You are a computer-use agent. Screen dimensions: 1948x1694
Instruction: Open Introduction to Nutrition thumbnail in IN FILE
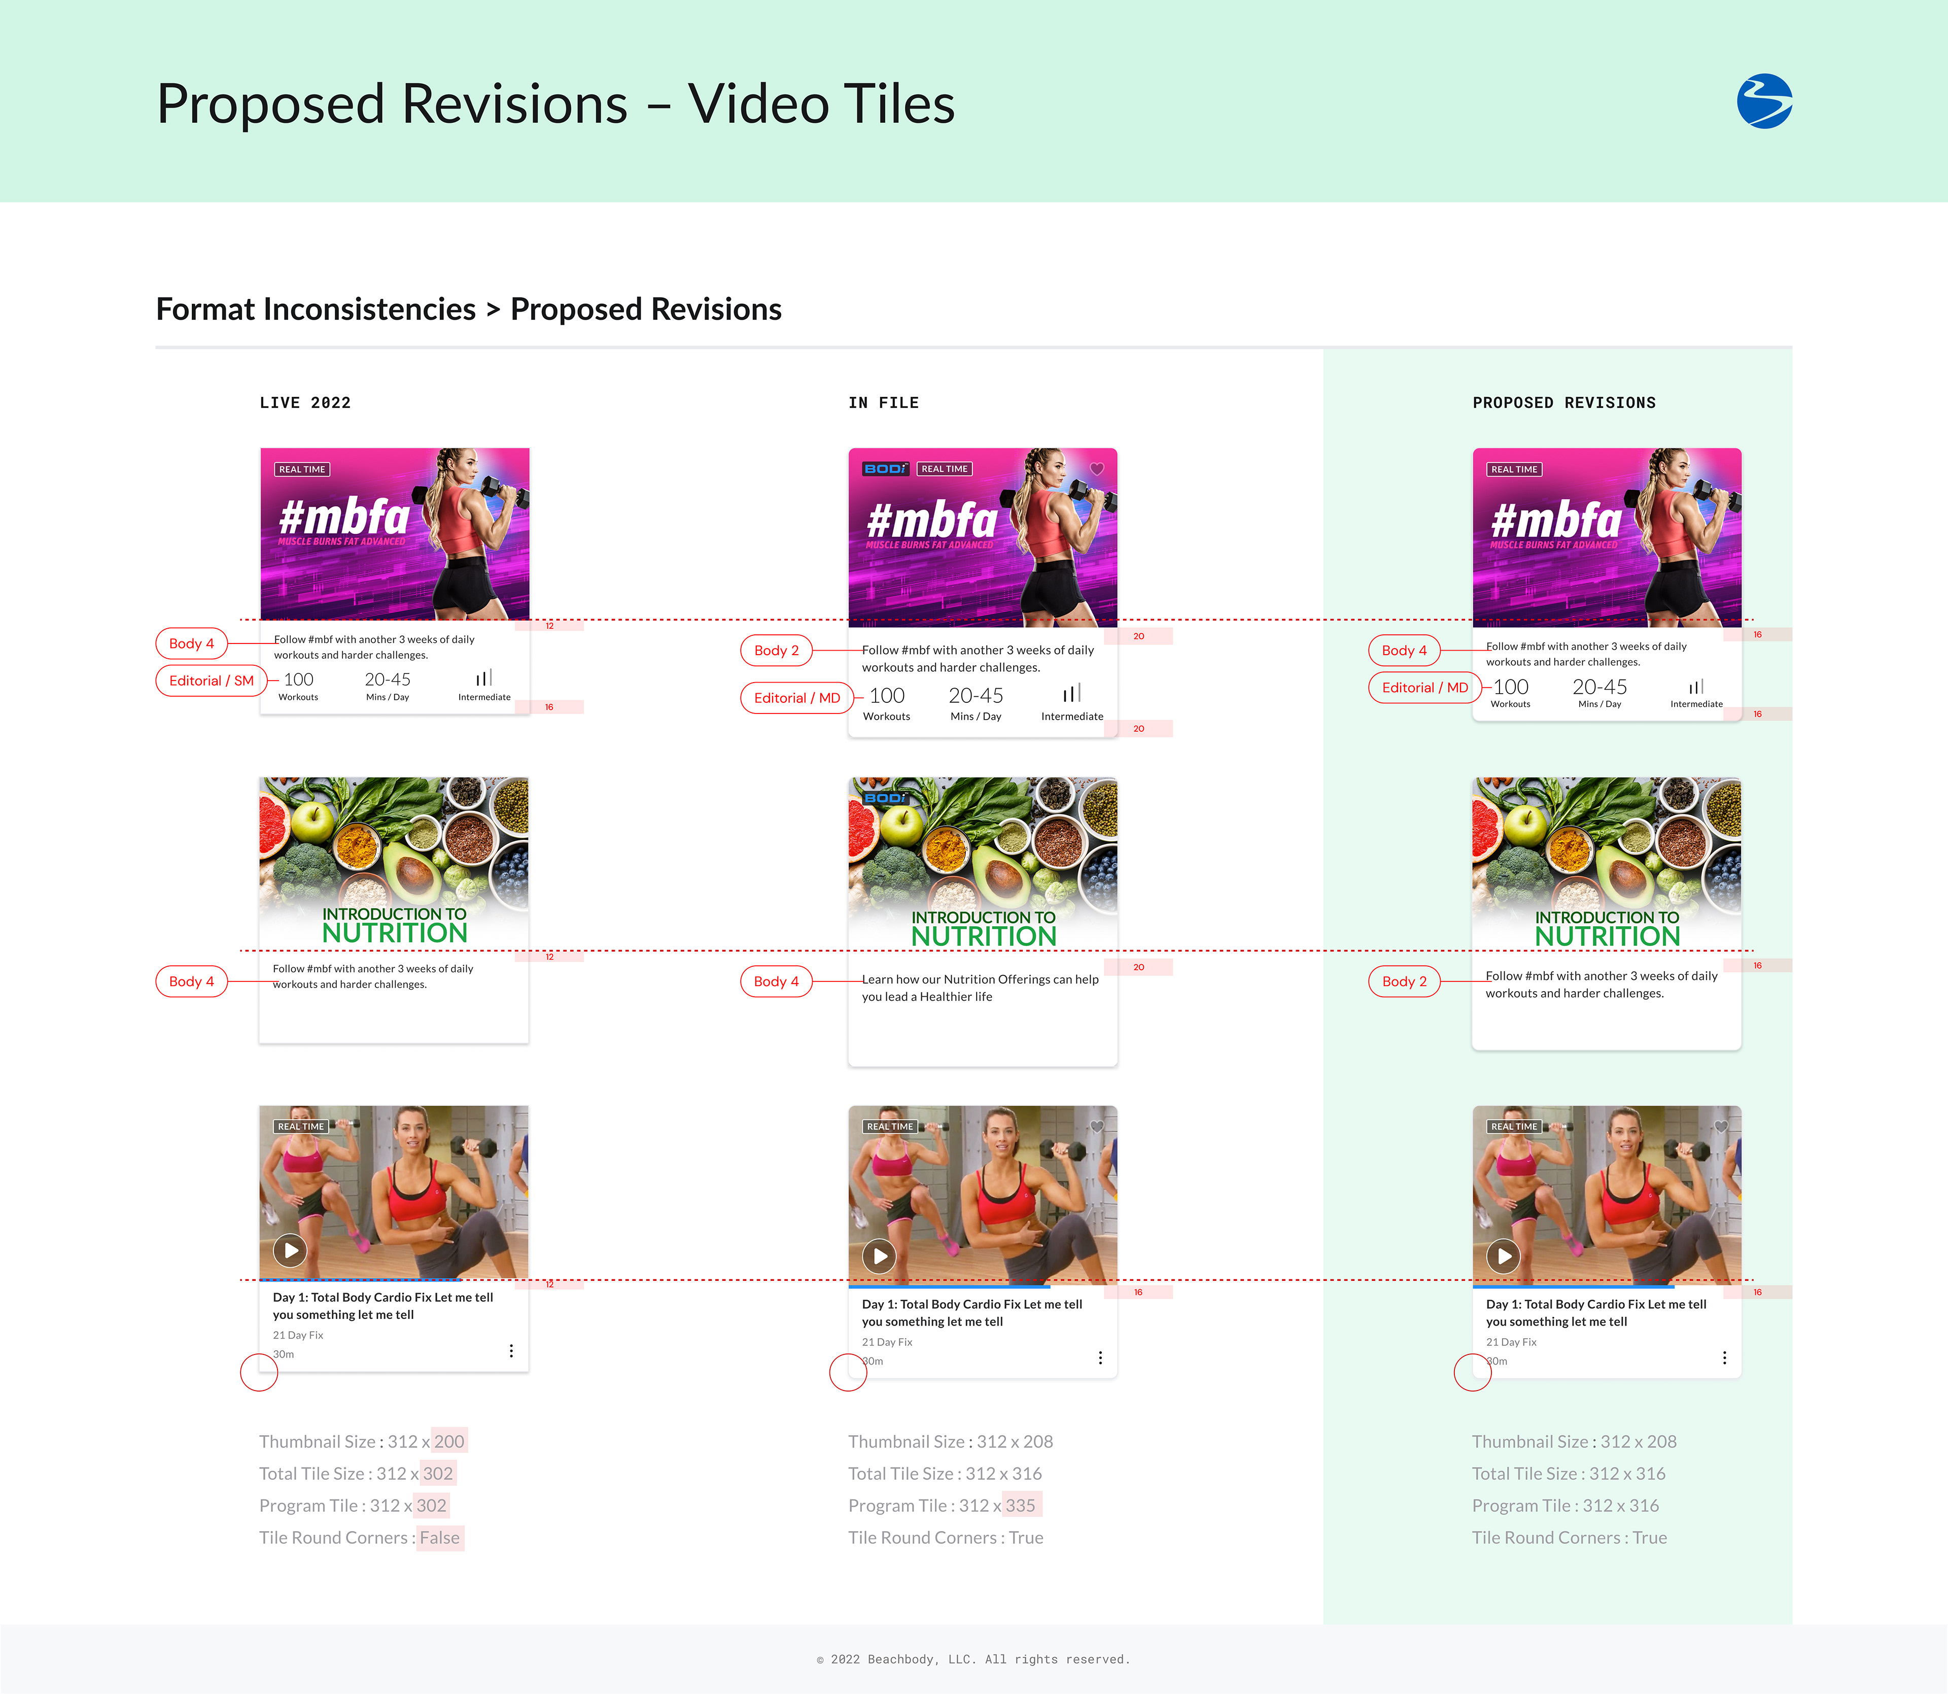983,866
